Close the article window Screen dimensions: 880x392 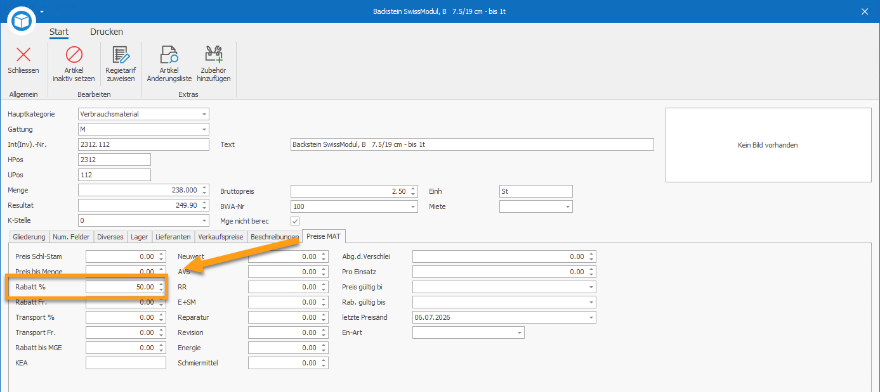click(x=865, y=11)
